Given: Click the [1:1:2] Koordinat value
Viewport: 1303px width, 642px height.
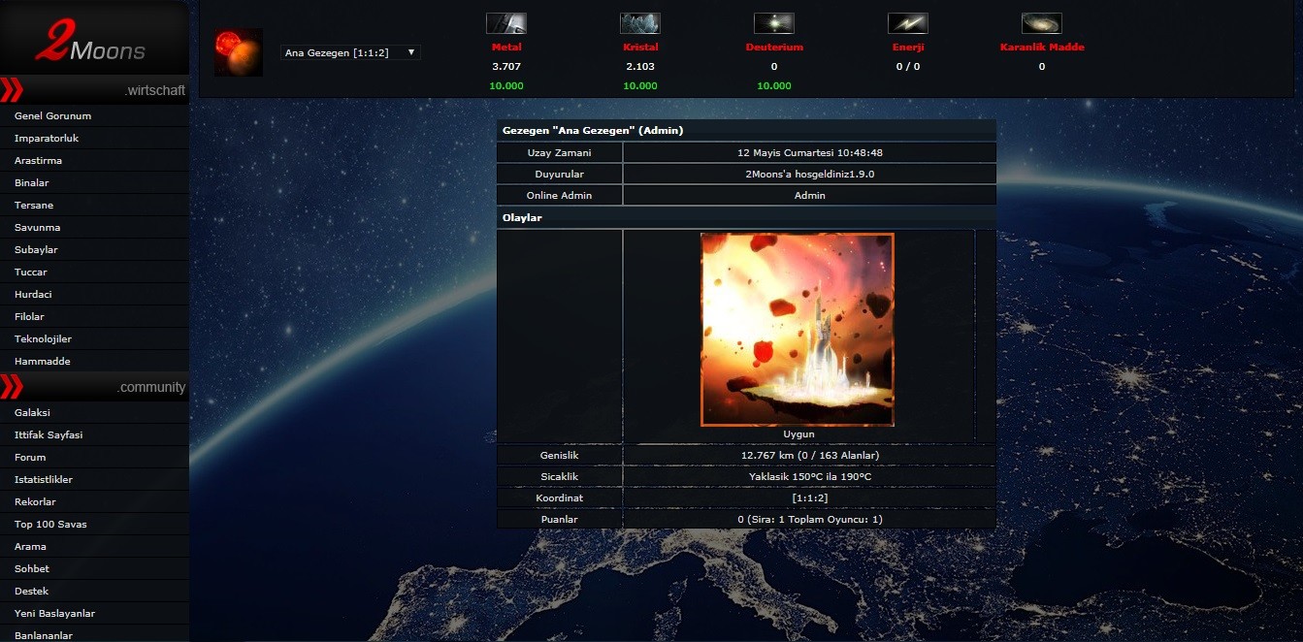Looking at the screenshot, I should pyautogui.click(x=809, y=498).
